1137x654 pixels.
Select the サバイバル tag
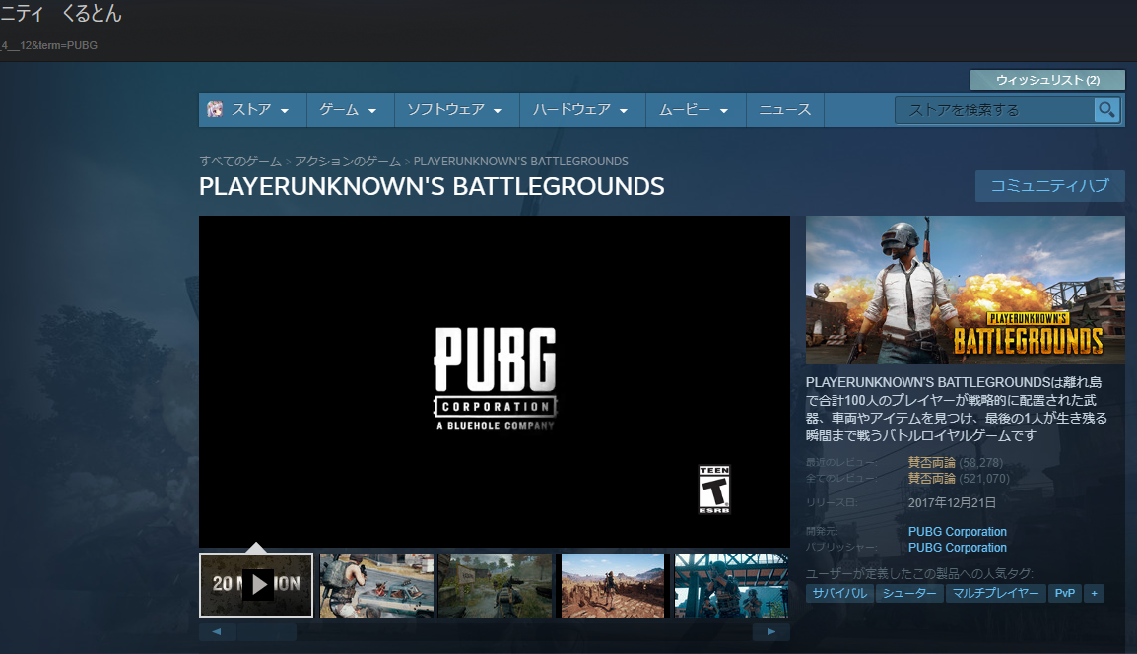tap(839, 593)
